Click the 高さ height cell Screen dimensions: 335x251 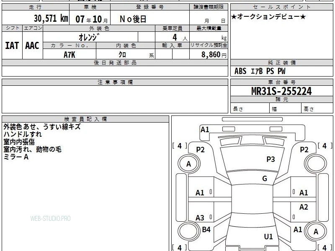point(317,109)
